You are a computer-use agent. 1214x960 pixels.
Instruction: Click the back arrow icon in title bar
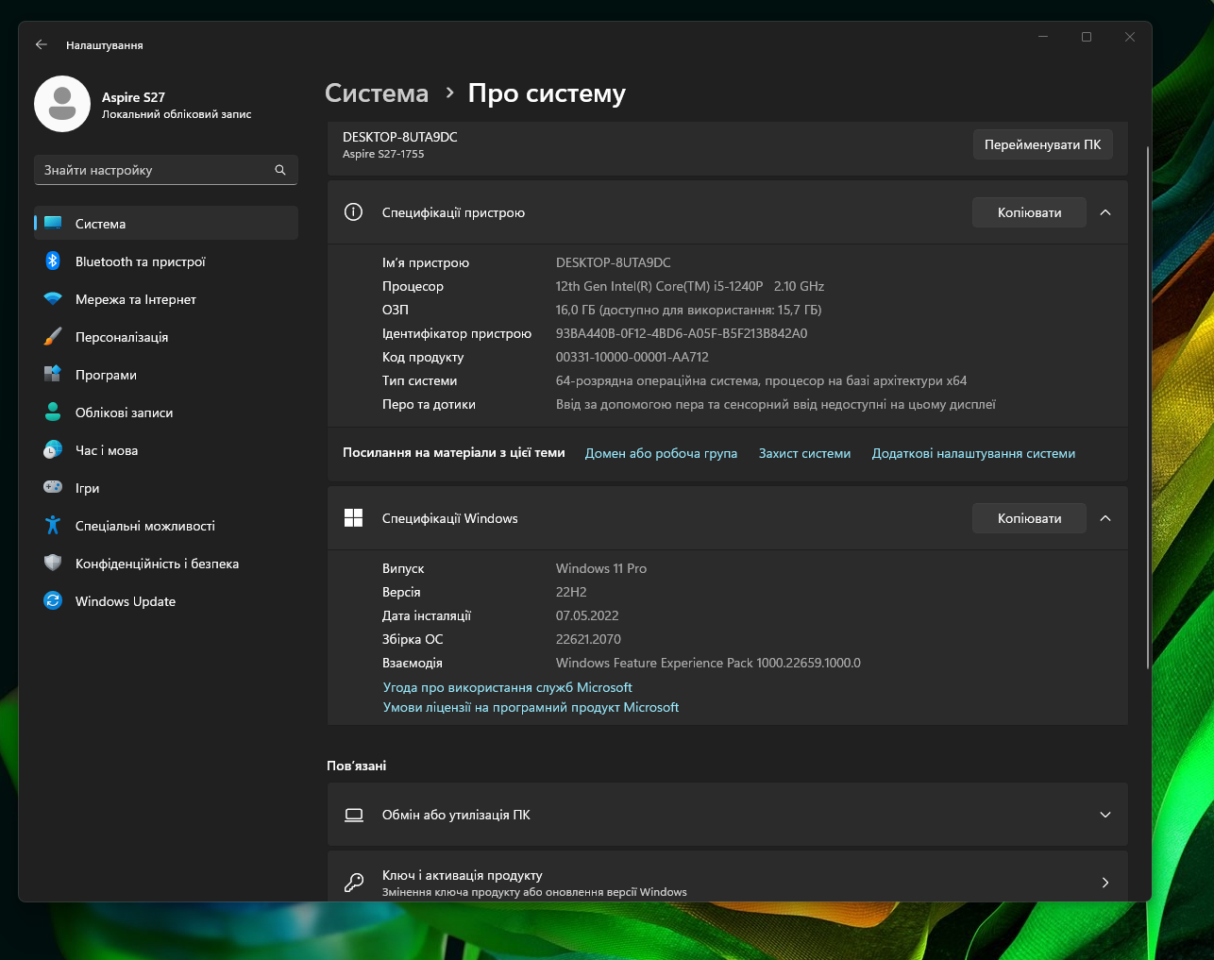pyautogui.click(x=41, y=44)
